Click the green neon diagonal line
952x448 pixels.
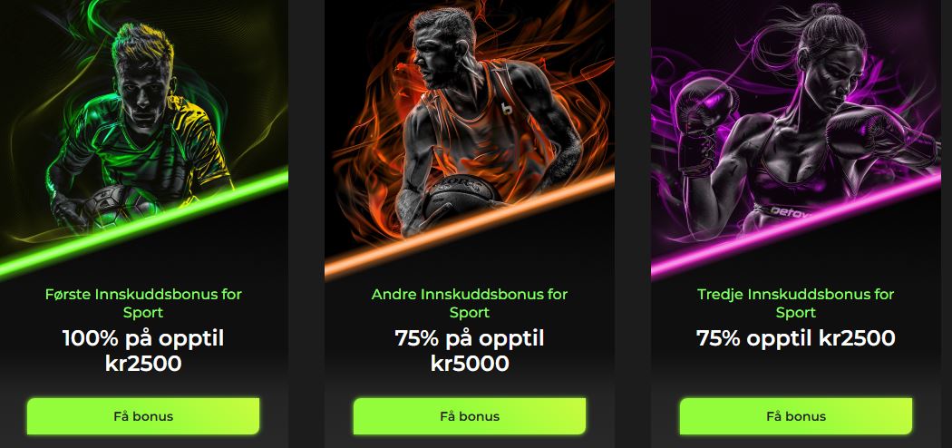coord(144,223)
